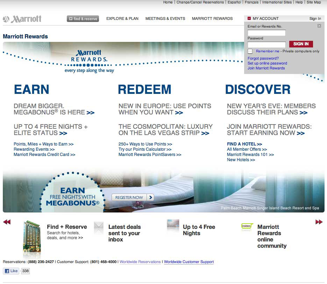
Task: Click the Remember me link
Action: (267, 51)
